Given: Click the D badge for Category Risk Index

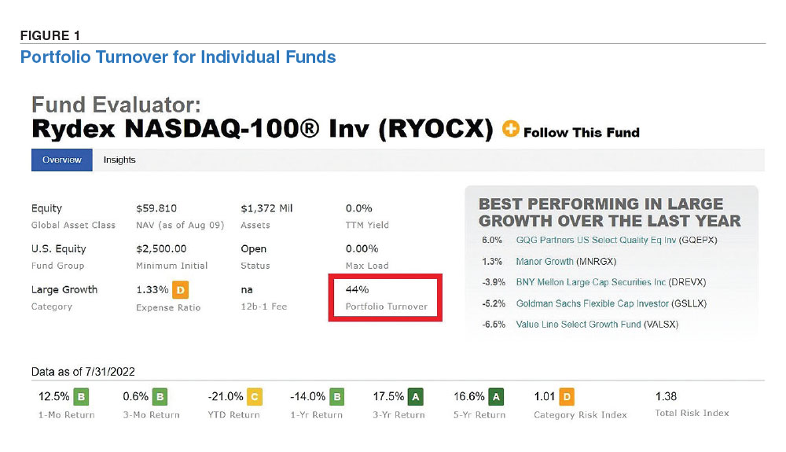Looking at the screenshot, I should tap(567, 397).
